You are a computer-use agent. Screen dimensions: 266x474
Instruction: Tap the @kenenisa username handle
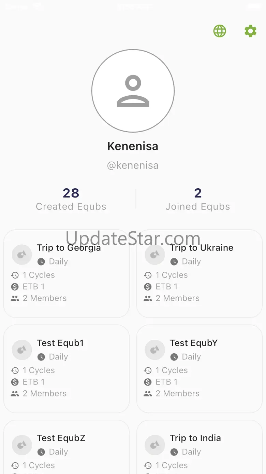coord(133,165)
